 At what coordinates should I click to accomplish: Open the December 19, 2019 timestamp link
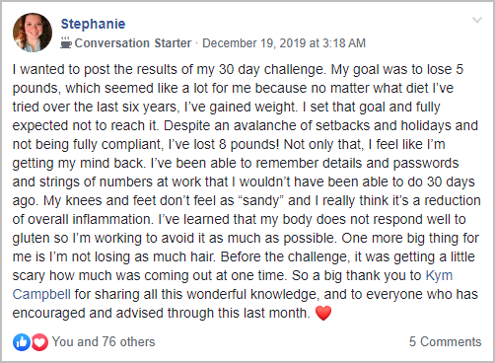coord(284,43)
